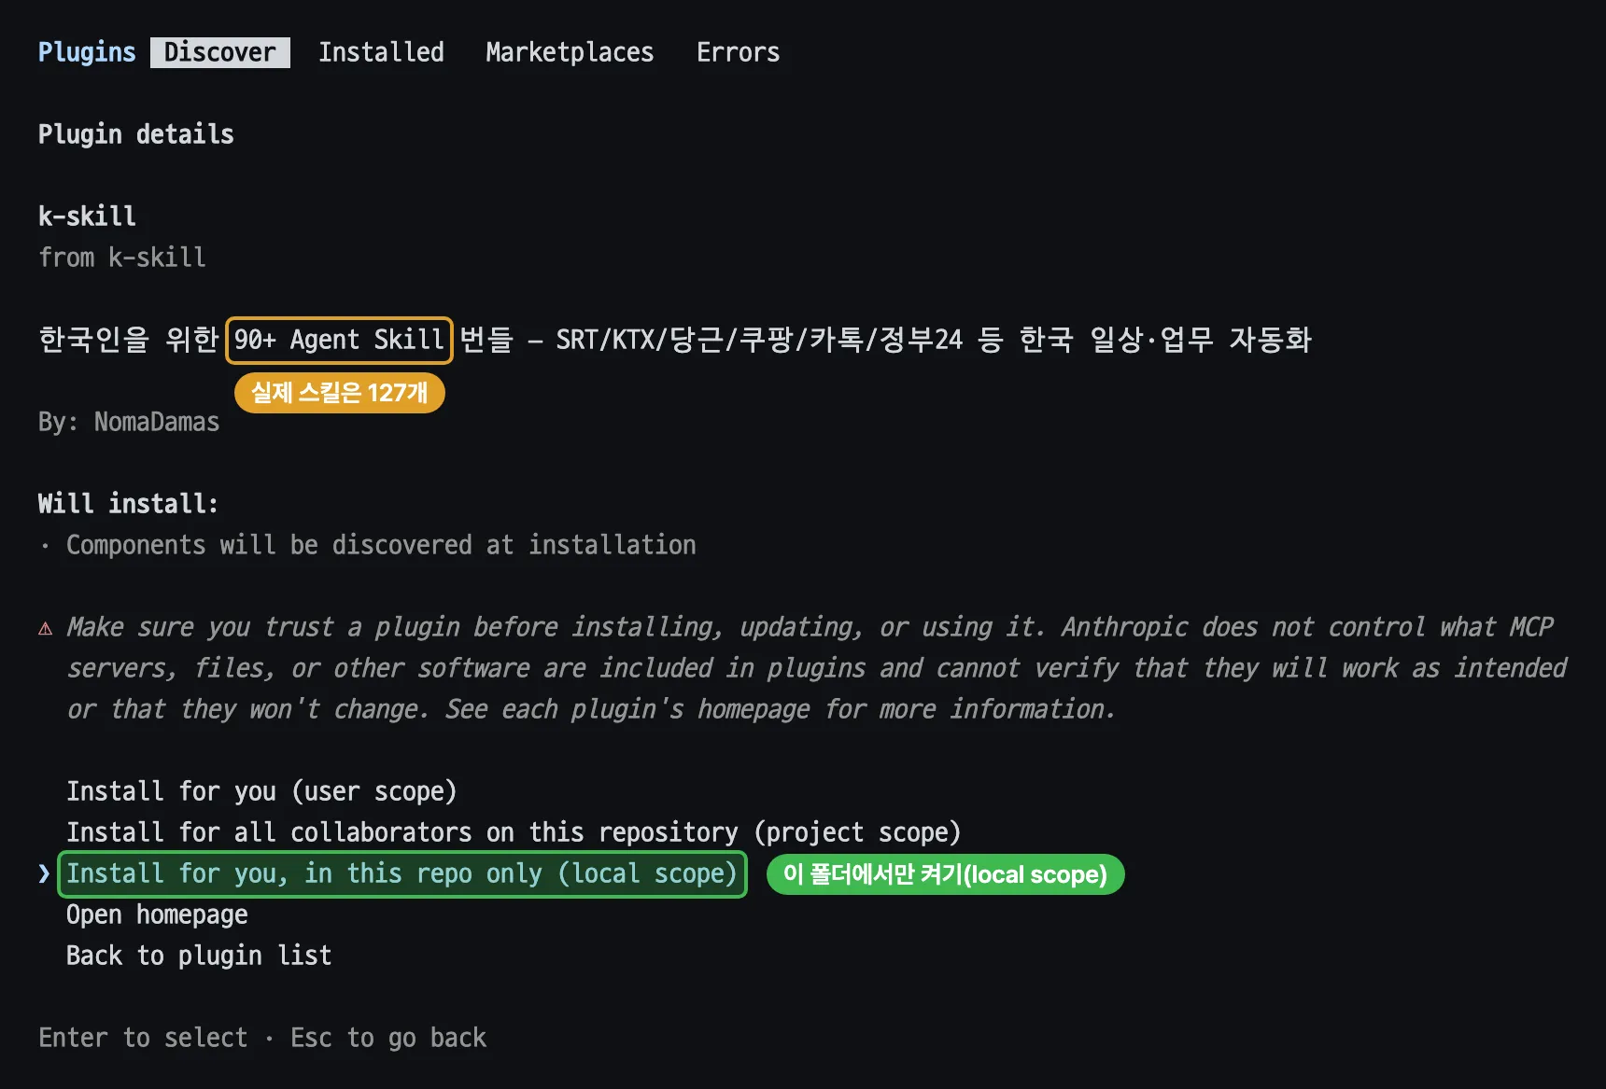Click the 'Enter to select' hint text
The image size is (1606, 1089).
[x=143, y=1038]
